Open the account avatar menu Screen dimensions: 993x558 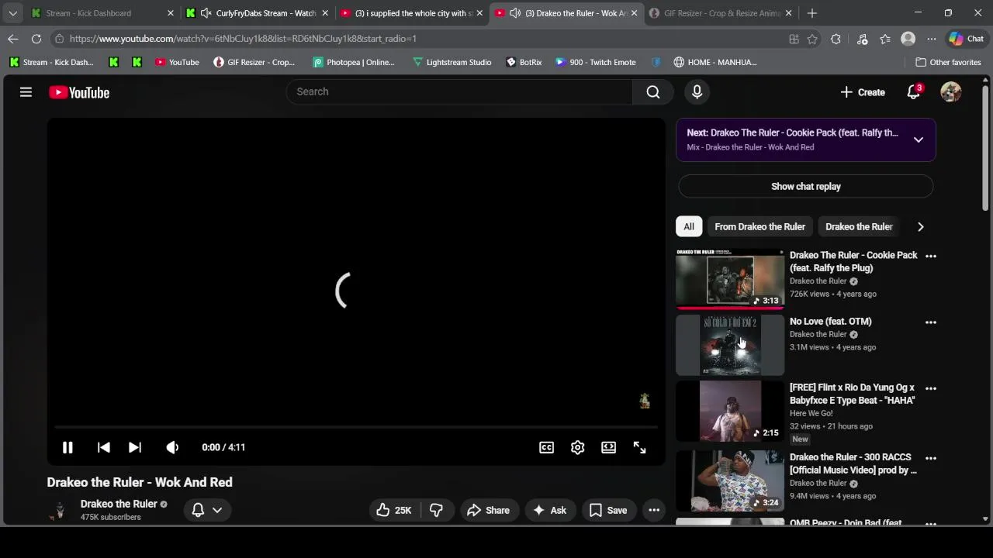951,92
